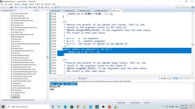The height and width of the screenshot is (109, 195).
Task: Click the Windows Start button
Action: 3,107
